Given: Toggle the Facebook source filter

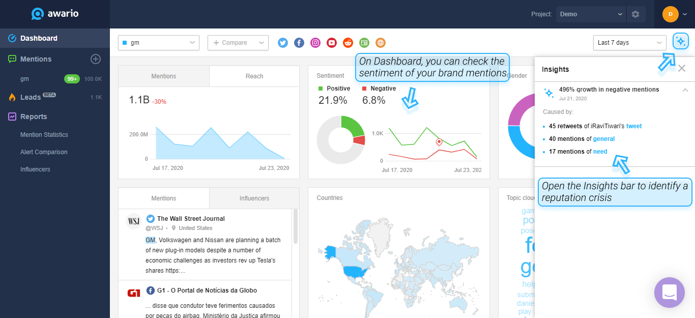Looking at the screenshot, I should point(299,43).
